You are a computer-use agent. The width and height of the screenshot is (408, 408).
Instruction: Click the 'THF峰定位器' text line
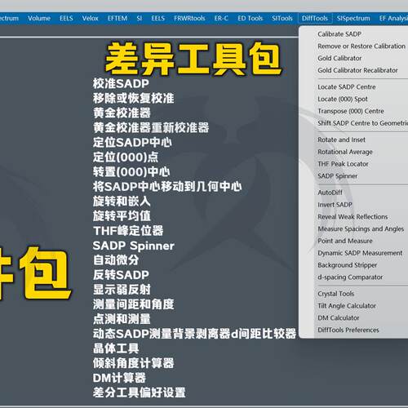tap(128, 231)
